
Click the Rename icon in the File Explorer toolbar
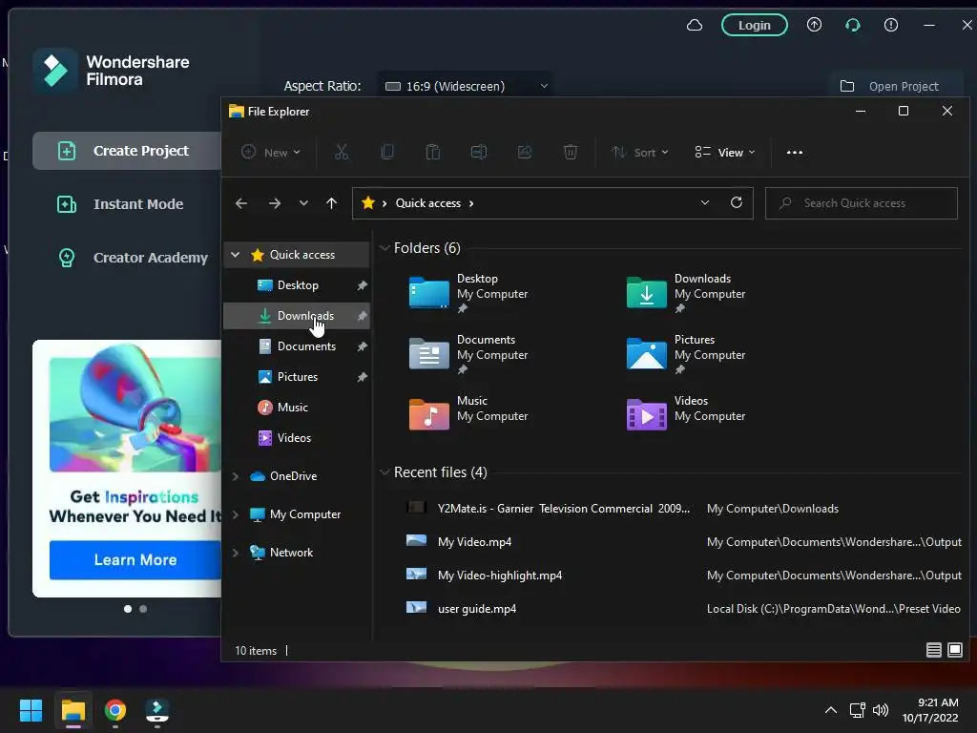[x=479, y=152]
